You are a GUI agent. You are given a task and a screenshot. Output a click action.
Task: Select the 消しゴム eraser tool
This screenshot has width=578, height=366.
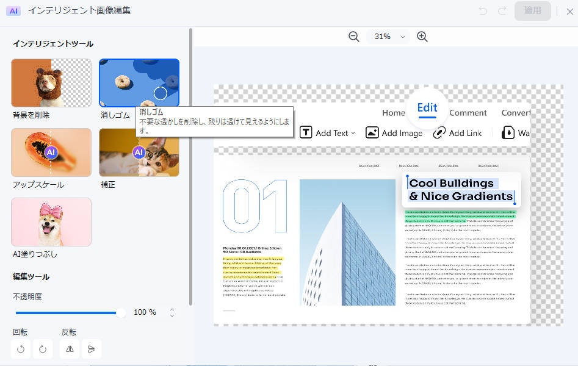(x=139, y=82)
